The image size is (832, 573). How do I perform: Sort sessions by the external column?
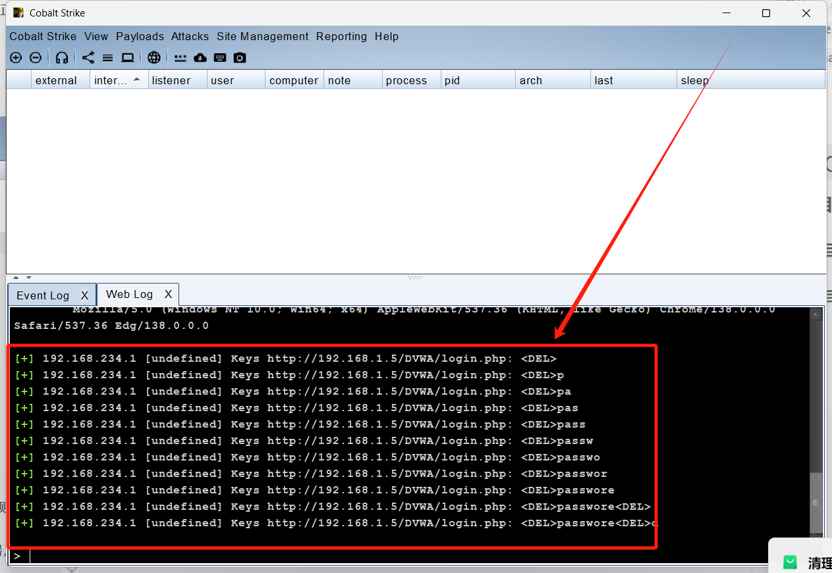(x=61, y=80)
